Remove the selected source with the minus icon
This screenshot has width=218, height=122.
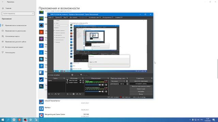pyautogui.click(x=71, y=94)
